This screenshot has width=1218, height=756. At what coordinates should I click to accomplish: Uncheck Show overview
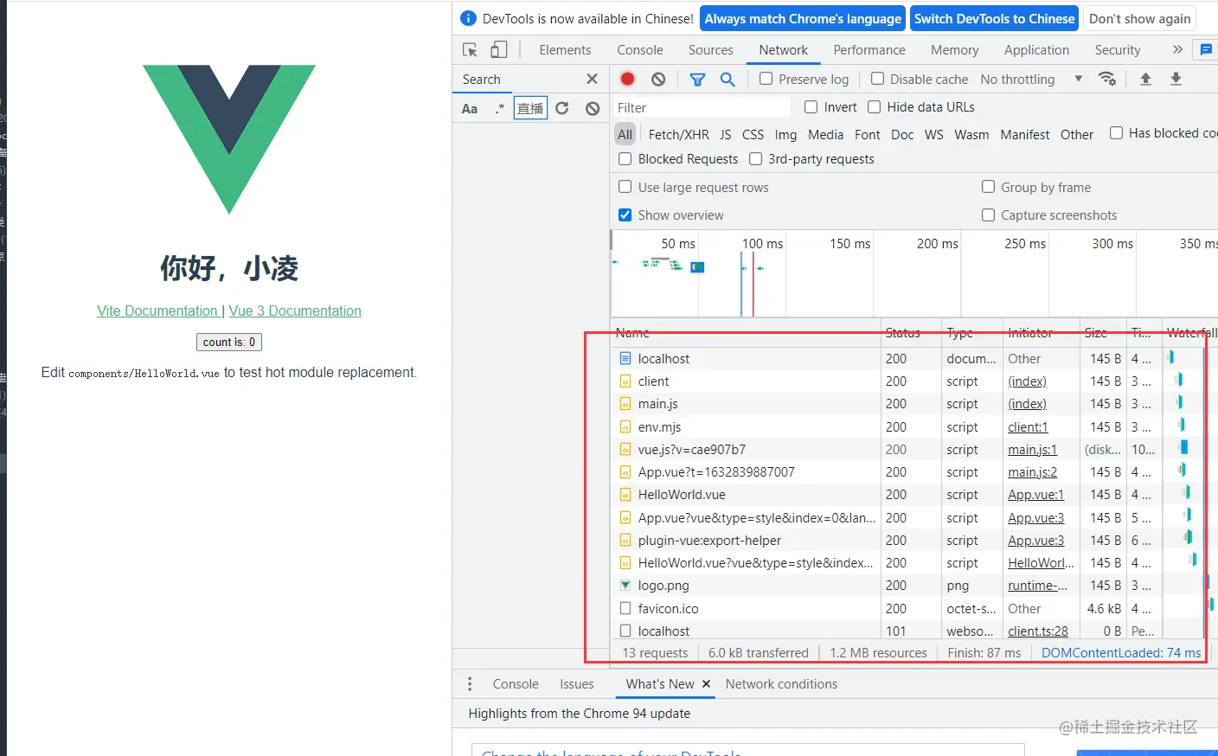625,215
